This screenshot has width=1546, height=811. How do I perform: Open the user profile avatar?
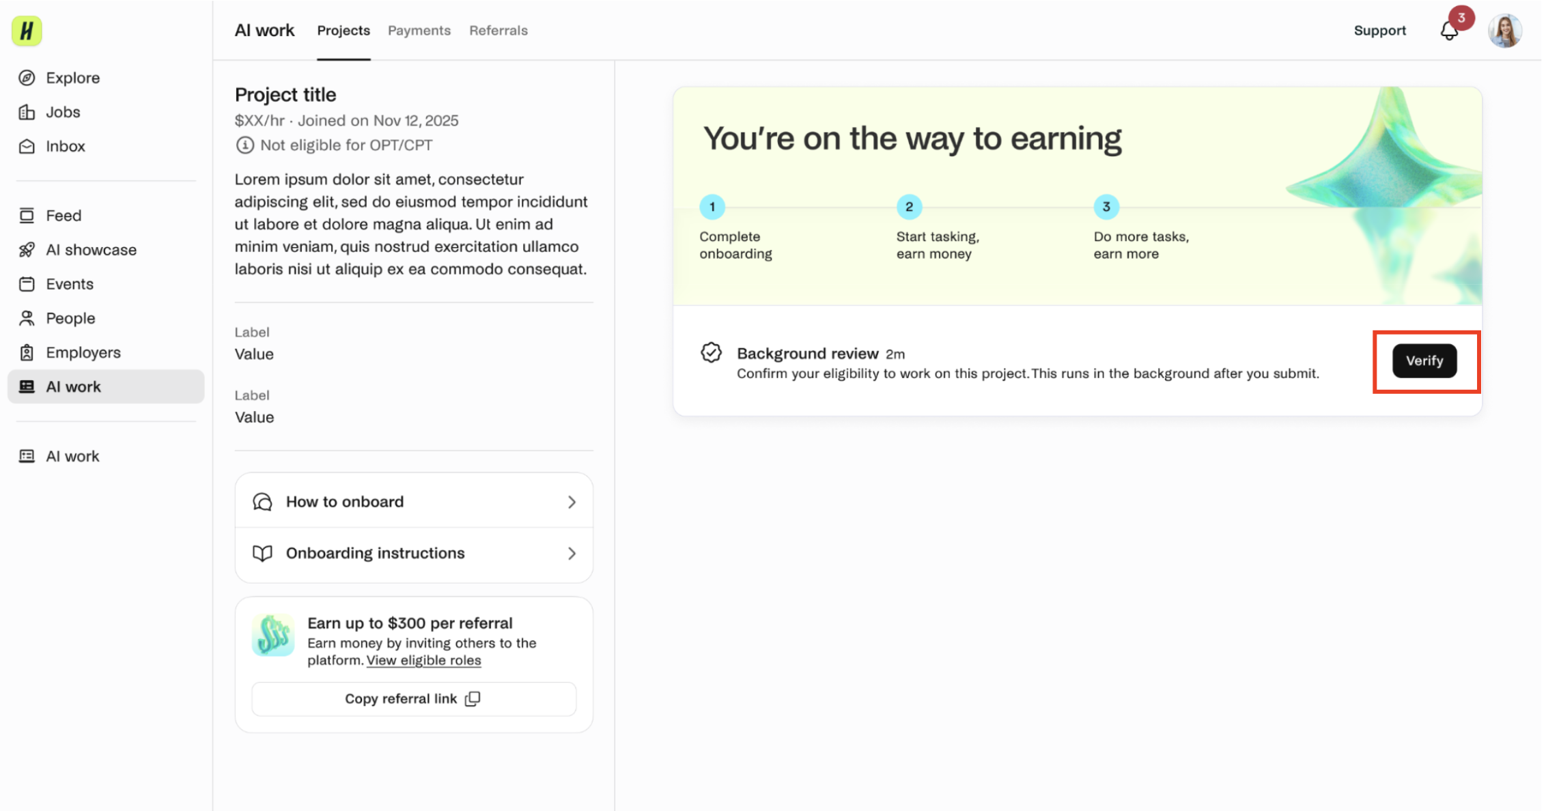pyautogui.click(x=1505, y=31)
